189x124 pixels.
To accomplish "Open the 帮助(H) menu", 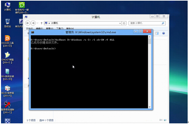I will point(70,29).
